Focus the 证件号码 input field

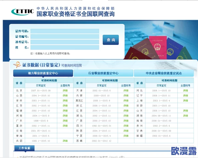[x=65, y=31]
